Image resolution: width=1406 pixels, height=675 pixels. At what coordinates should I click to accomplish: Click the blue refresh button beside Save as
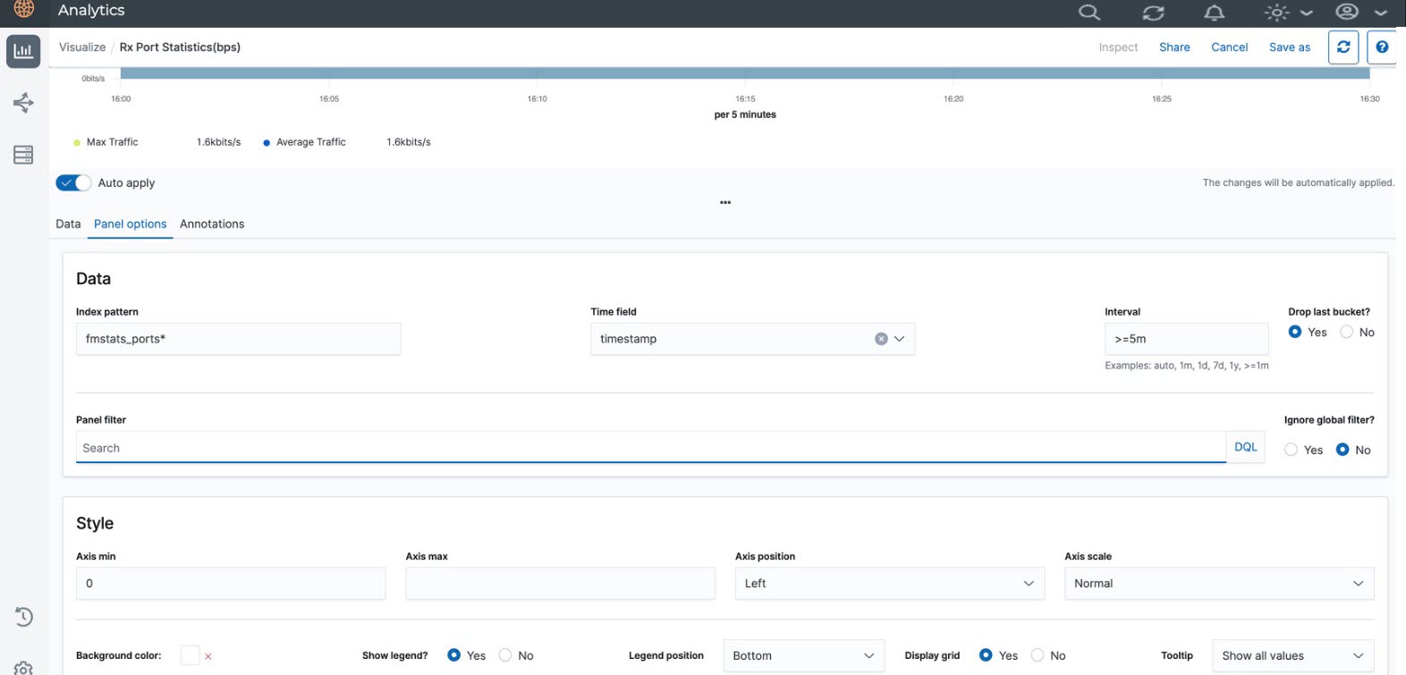click(x=1343, y=47)
